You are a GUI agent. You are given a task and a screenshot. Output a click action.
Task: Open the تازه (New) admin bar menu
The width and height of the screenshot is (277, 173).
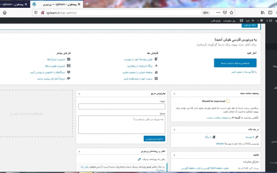tap(250, 20)
